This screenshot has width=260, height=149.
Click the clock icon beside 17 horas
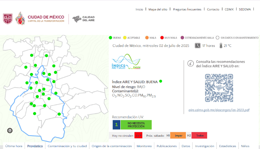pos(197,46)
